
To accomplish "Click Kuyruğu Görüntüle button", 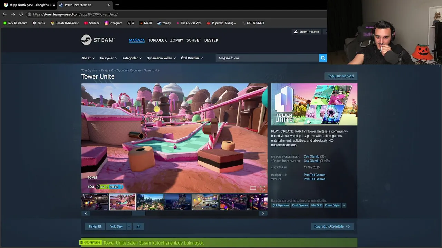I will point(332,226).
